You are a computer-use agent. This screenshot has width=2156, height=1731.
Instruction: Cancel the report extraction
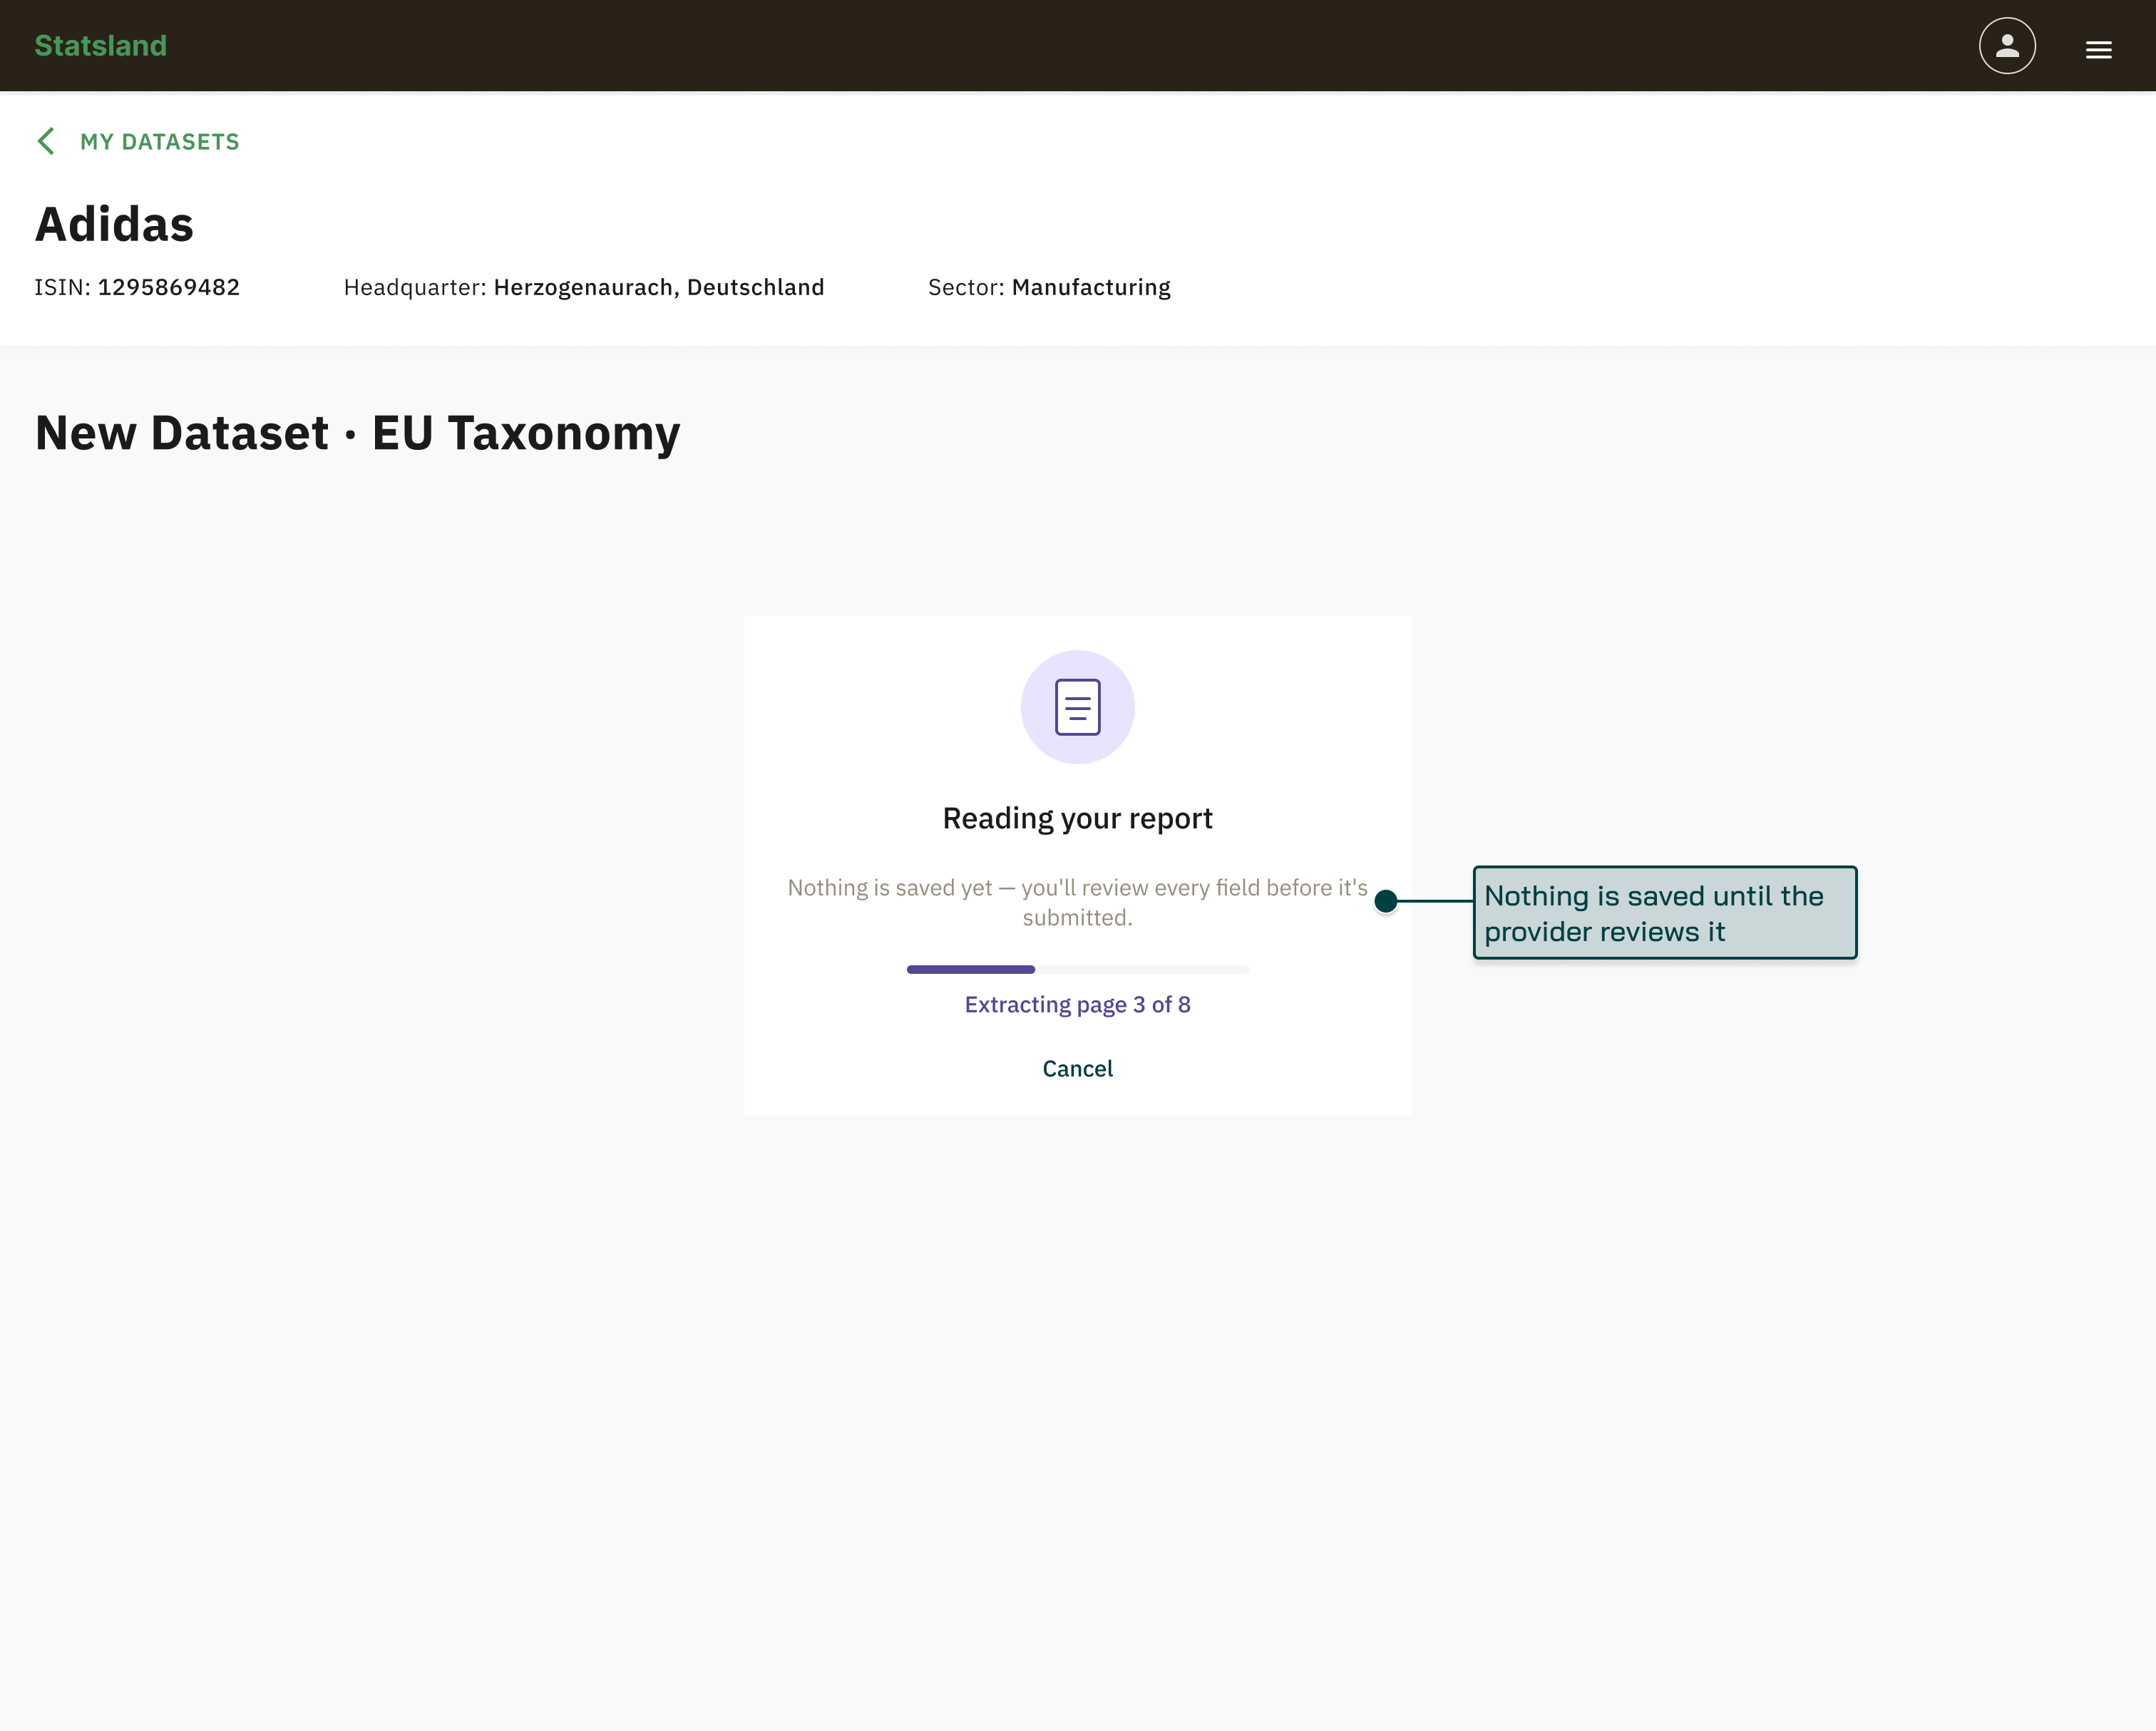(1077, 1068)
